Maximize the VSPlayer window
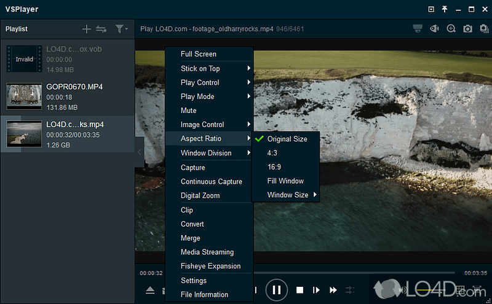 tap(471, 9)
